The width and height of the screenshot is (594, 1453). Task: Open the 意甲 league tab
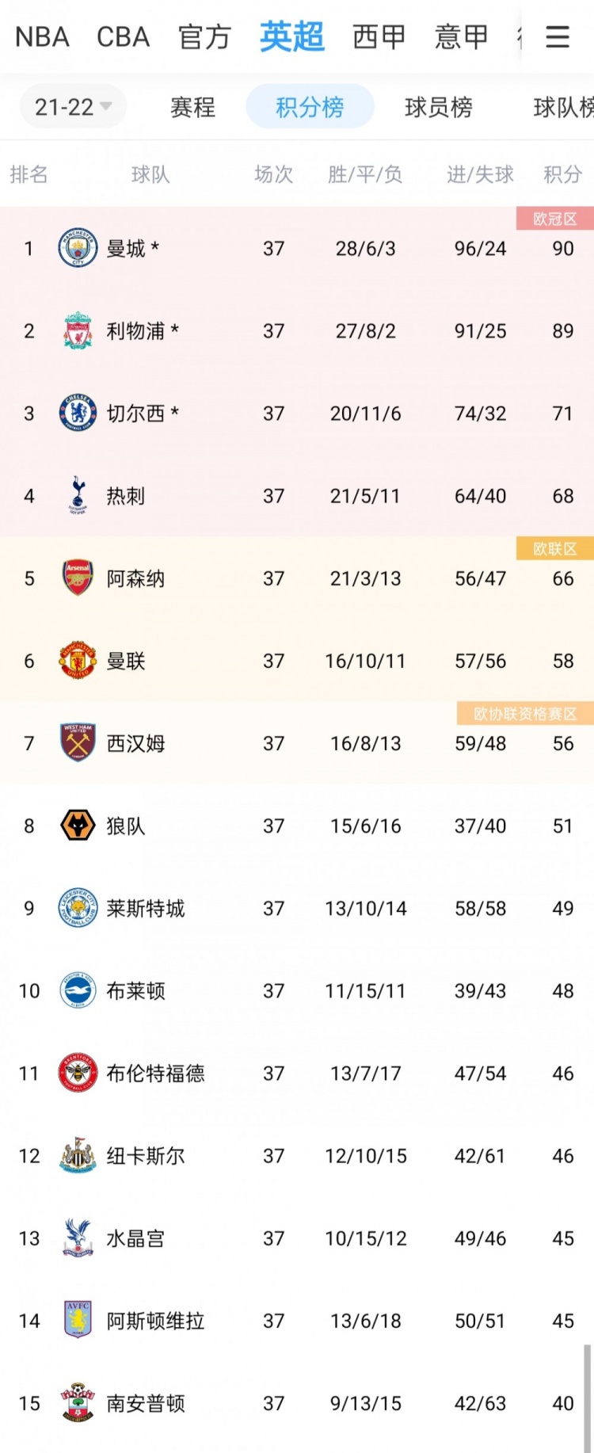[461, 36]
